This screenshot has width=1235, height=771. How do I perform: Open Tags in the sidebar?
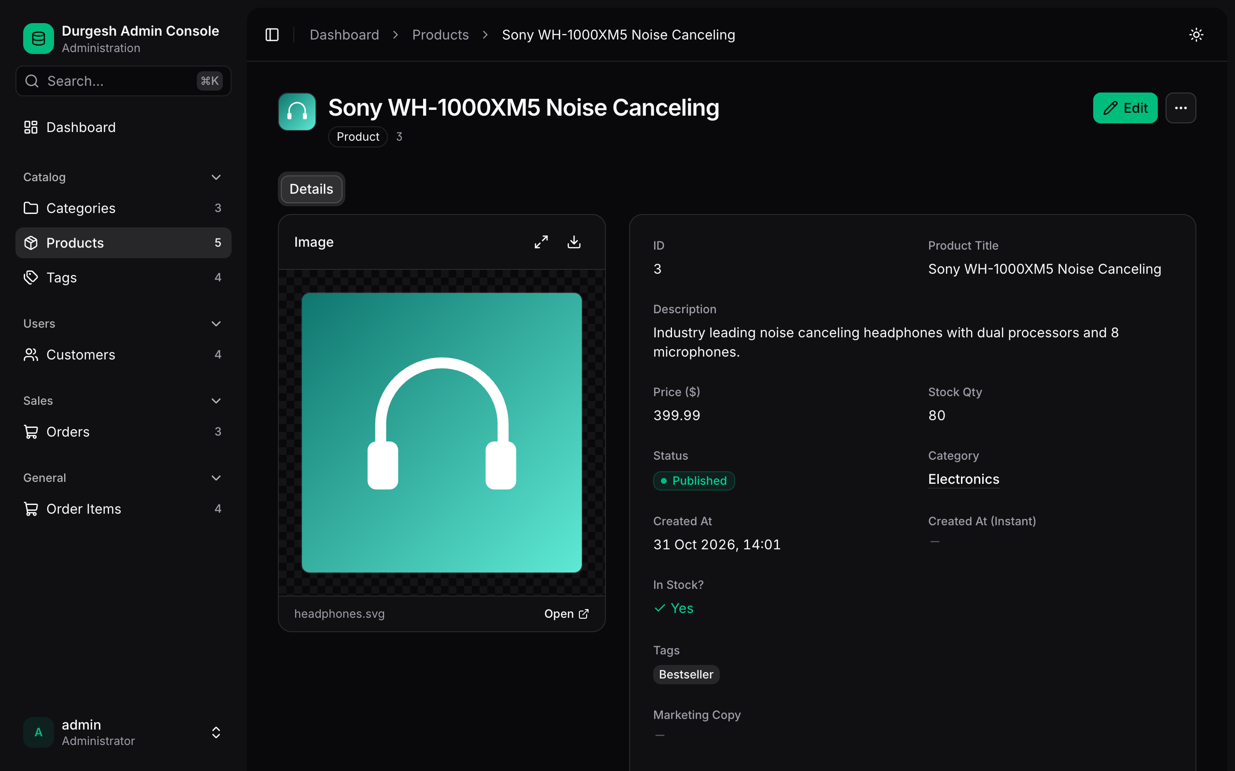(123, 278)
